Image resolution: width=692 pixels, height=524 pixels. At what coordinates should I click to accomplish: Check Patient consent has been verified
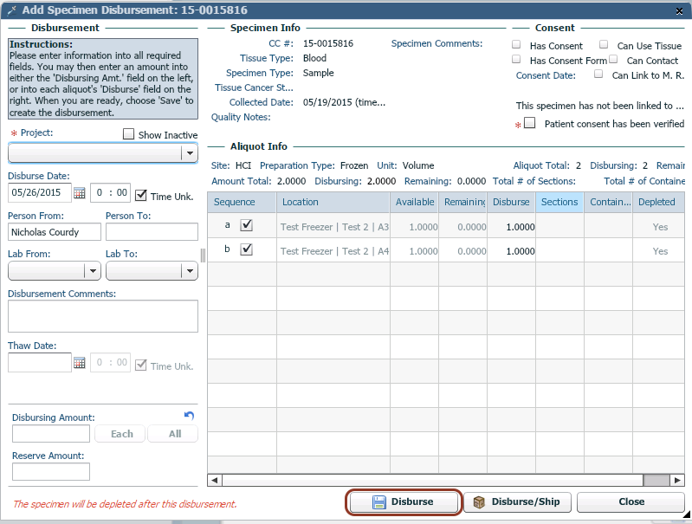529,123
